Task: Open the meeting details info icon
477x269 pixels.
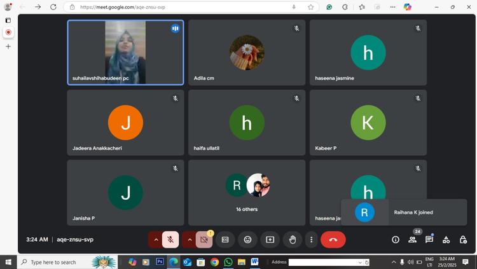Action: coord(396,240)
